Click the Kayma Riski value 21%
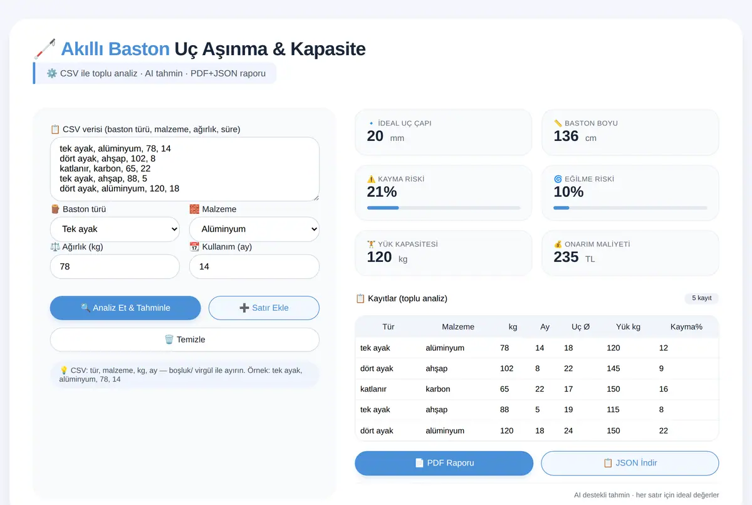This screenshot has height=505, width=752. pyautogui.click(x=382, y=192)
